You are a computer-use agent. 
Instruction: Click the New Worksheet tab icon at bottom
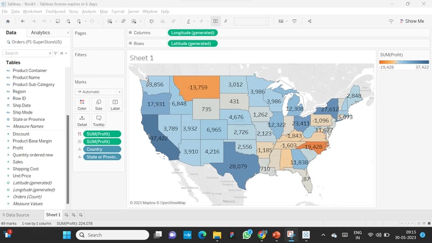click(x=66, y=215)
